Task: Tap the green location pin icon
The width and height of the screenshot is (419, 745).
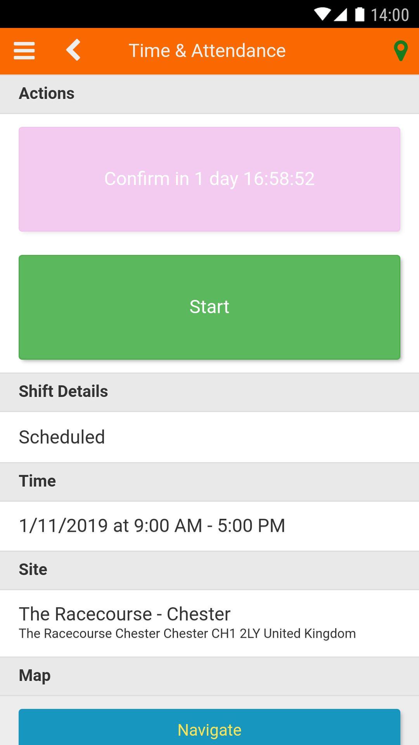Action: [x=400, y=51]
